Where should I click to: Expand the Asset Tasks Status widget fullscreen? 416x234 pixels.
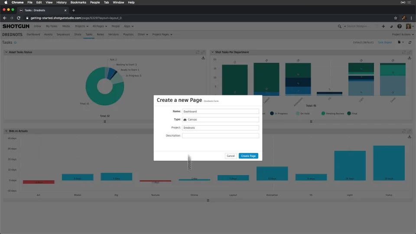pyautogui.click(x=203, y=52)
